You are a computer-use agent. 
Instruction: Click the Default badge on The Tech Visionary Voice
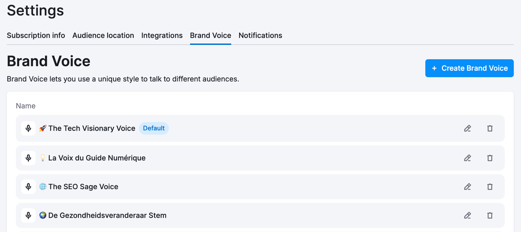coord(154,128)
